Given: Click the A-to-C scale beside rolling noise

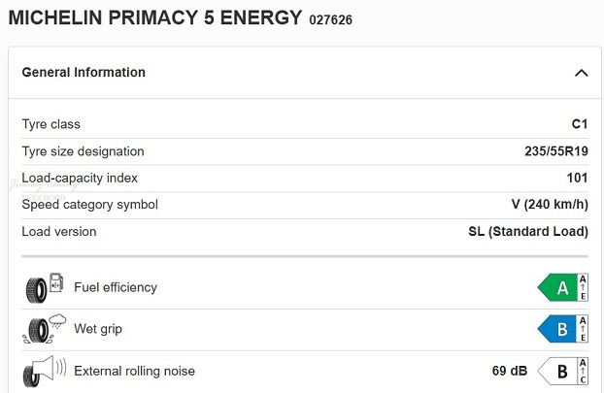Looking at the screenshot, I should coord(583,371).
